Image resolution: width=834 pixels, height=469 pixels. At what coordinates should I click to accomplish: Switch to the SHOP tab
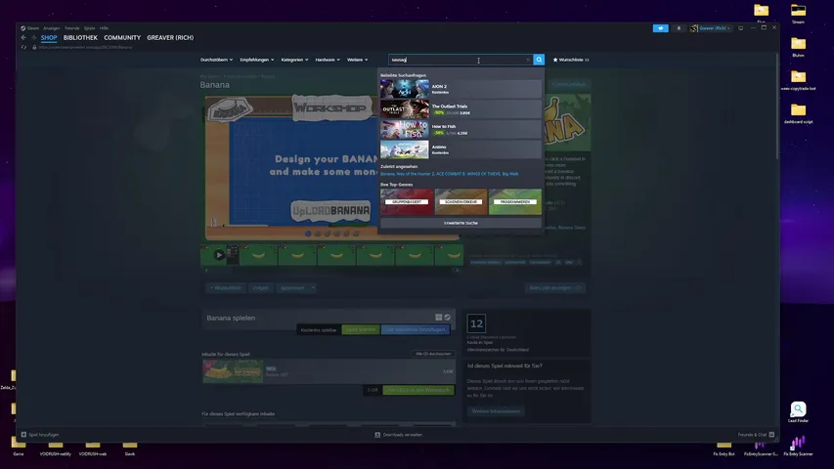click(49, 38)
